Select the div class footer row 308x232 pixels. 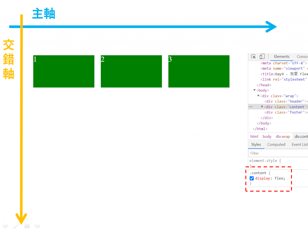coord(286,112)
